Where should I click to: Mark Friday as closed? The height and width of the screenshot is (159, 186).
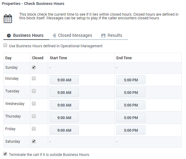click(34, 129)
